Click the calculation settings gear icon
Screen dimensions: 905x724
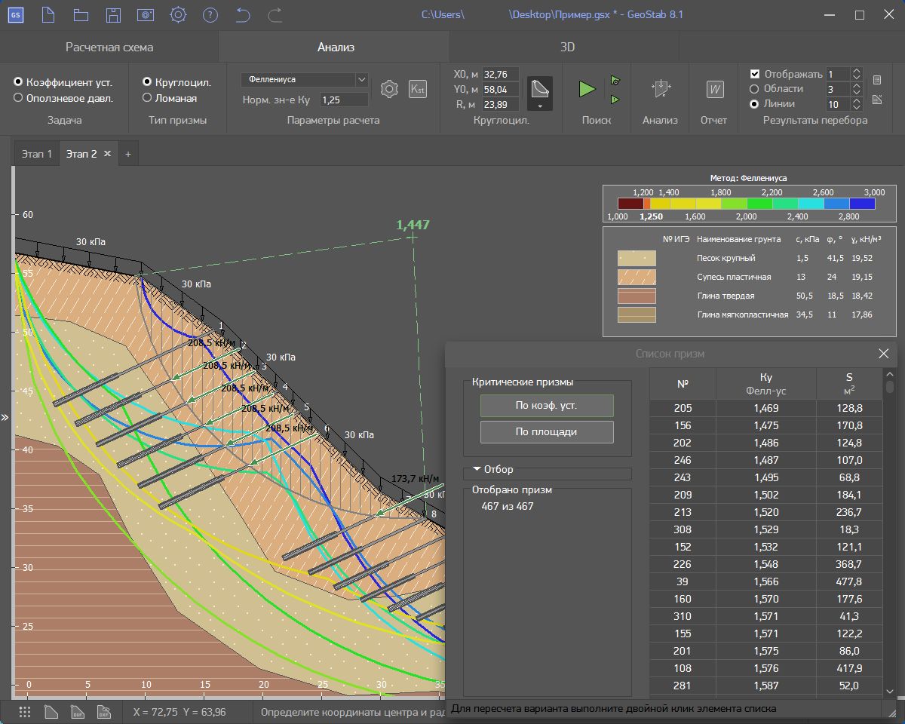tap(389, 89)
